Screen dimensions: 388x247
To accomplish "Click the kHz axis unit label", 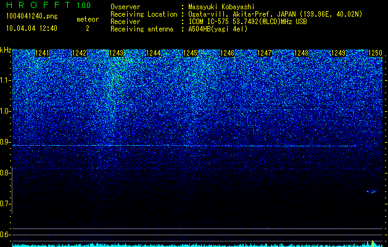I will tap(6, 50).
